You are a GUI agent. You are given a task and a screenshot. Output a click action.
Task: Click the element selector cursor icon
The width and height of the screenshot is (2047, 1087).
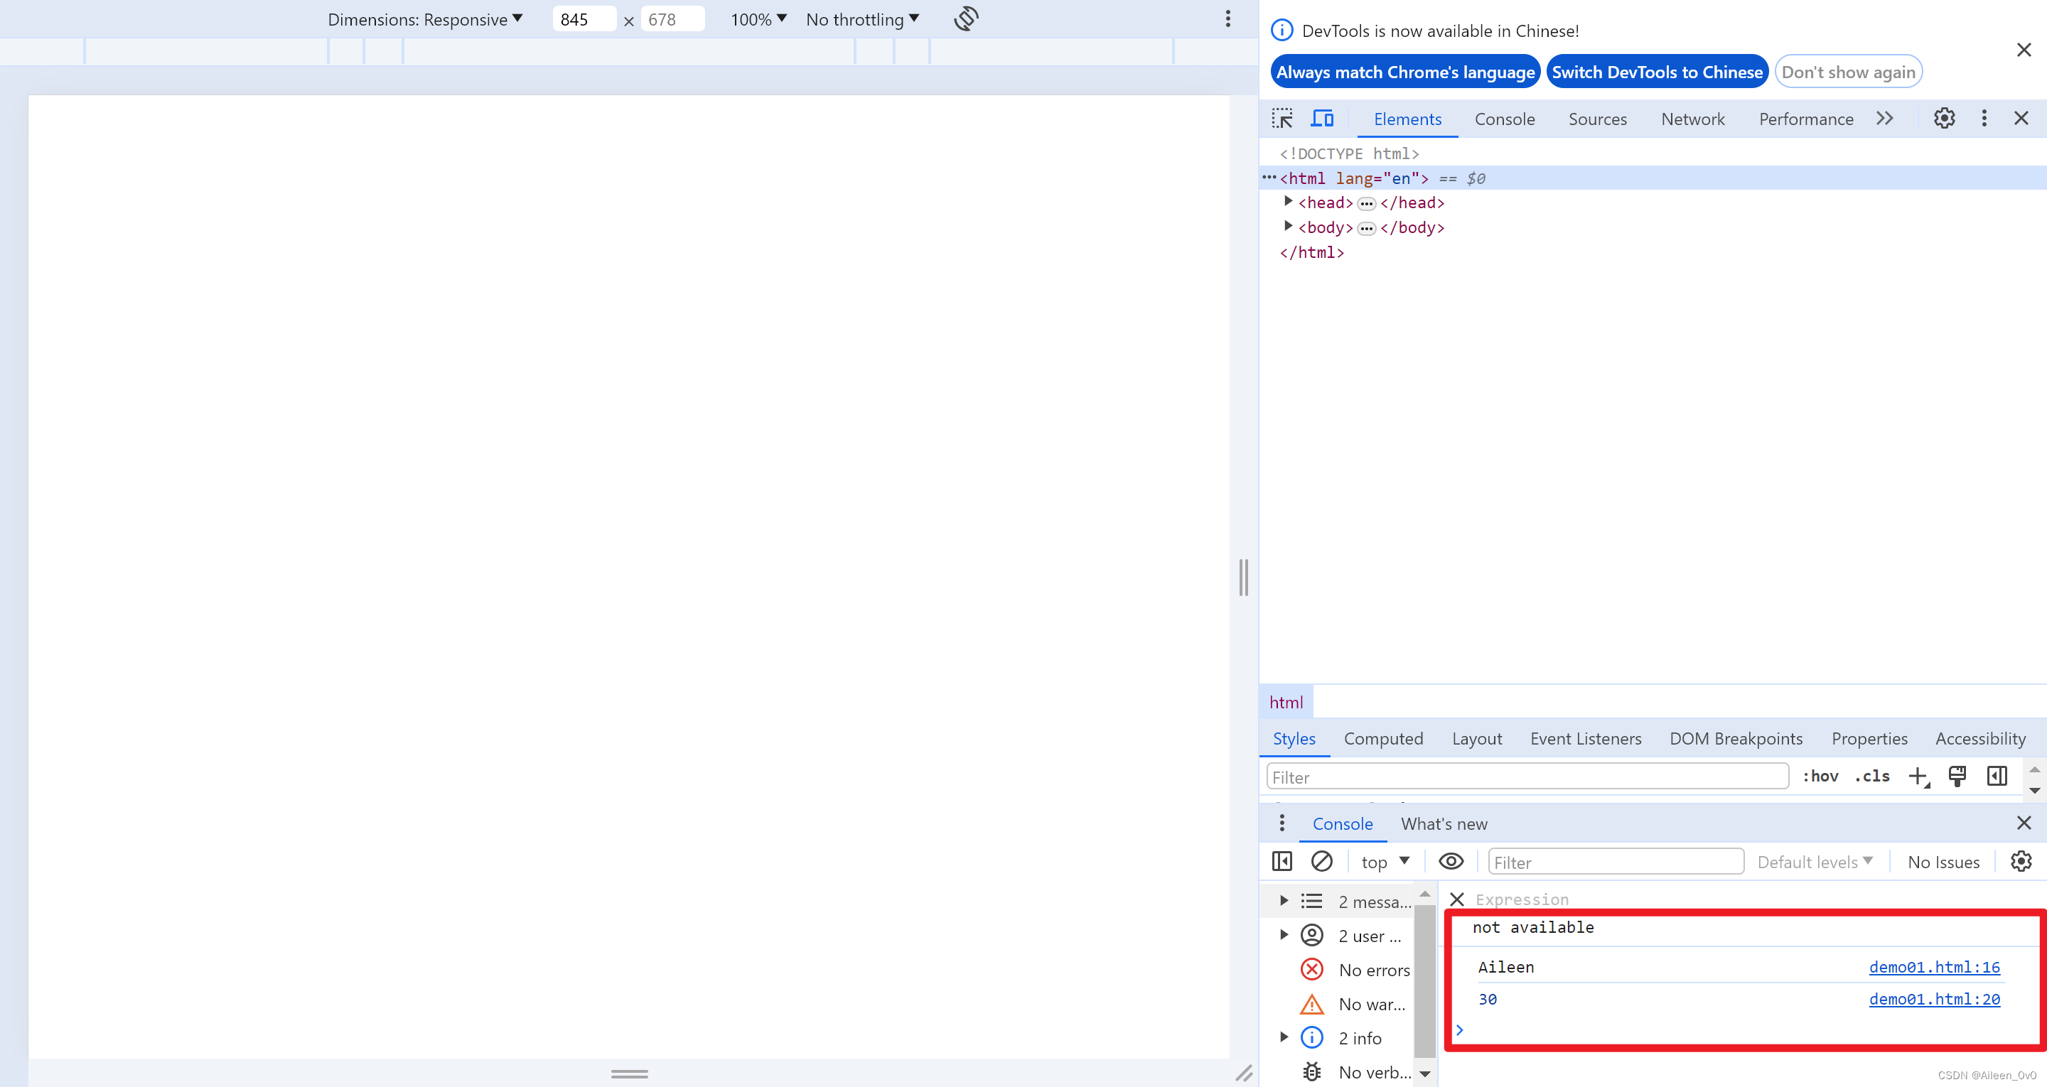pos(1282,119)
